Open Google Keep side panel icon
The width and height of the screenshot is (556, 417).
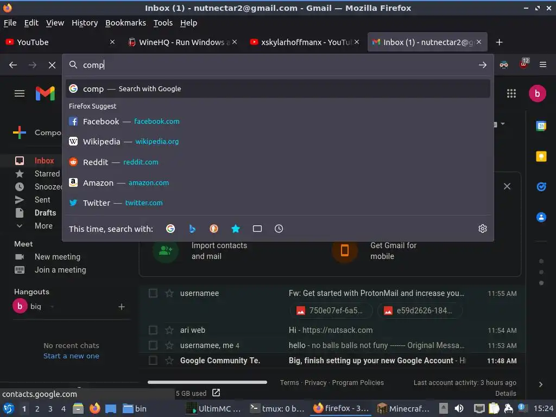(x=541, y=156)
